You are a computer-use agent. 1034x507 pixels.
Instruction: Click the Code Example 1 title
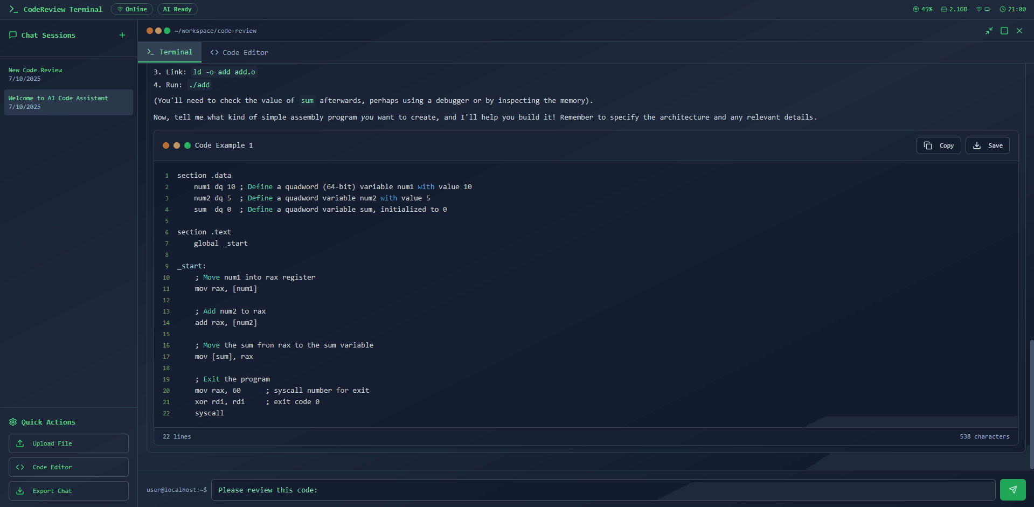224,145
